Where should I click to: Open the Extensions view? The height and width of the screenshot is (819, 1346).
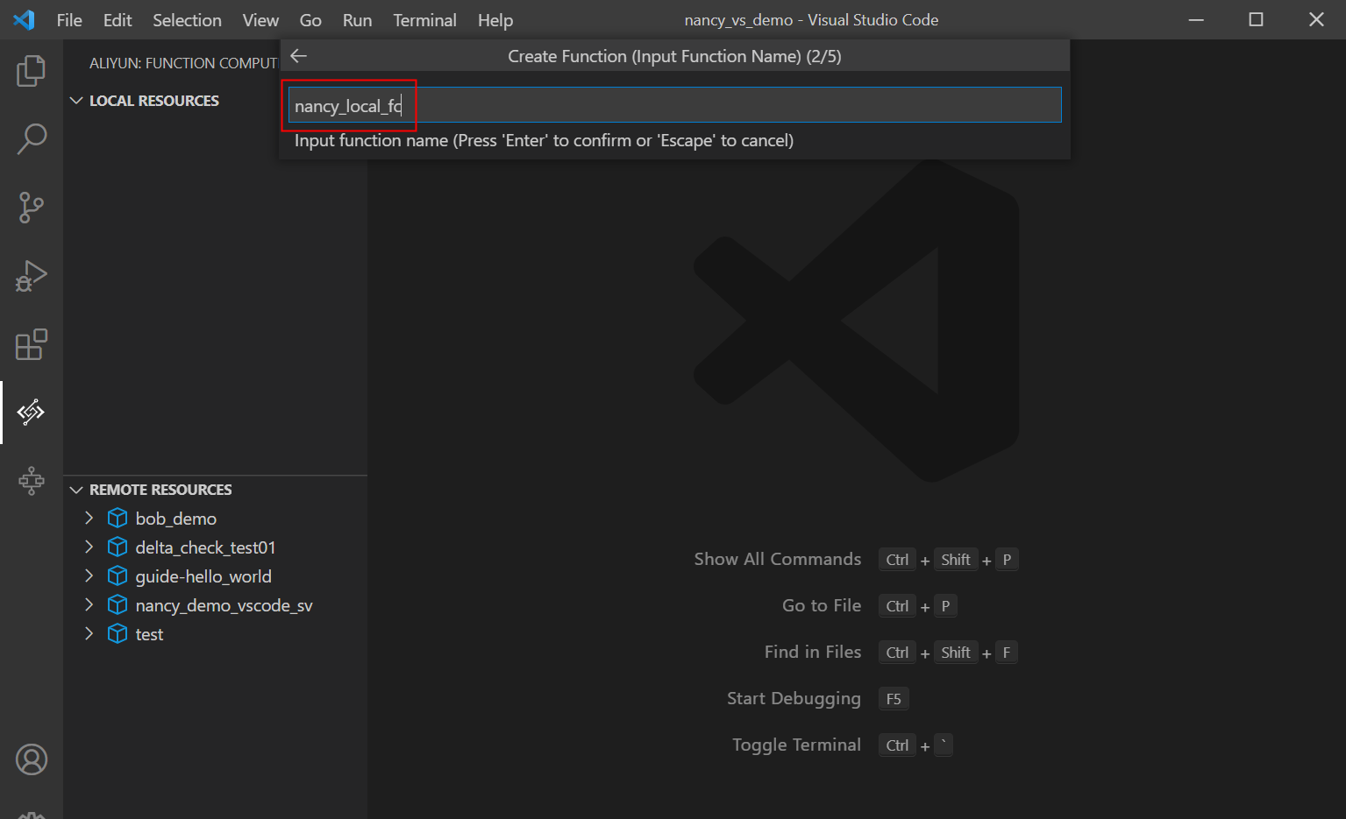32,344
